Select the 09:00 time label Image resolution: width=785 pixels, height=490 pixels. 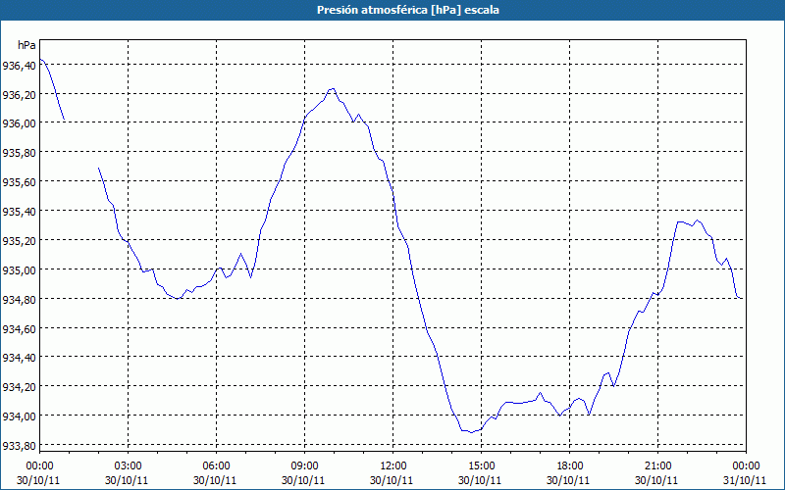[304, 466]
